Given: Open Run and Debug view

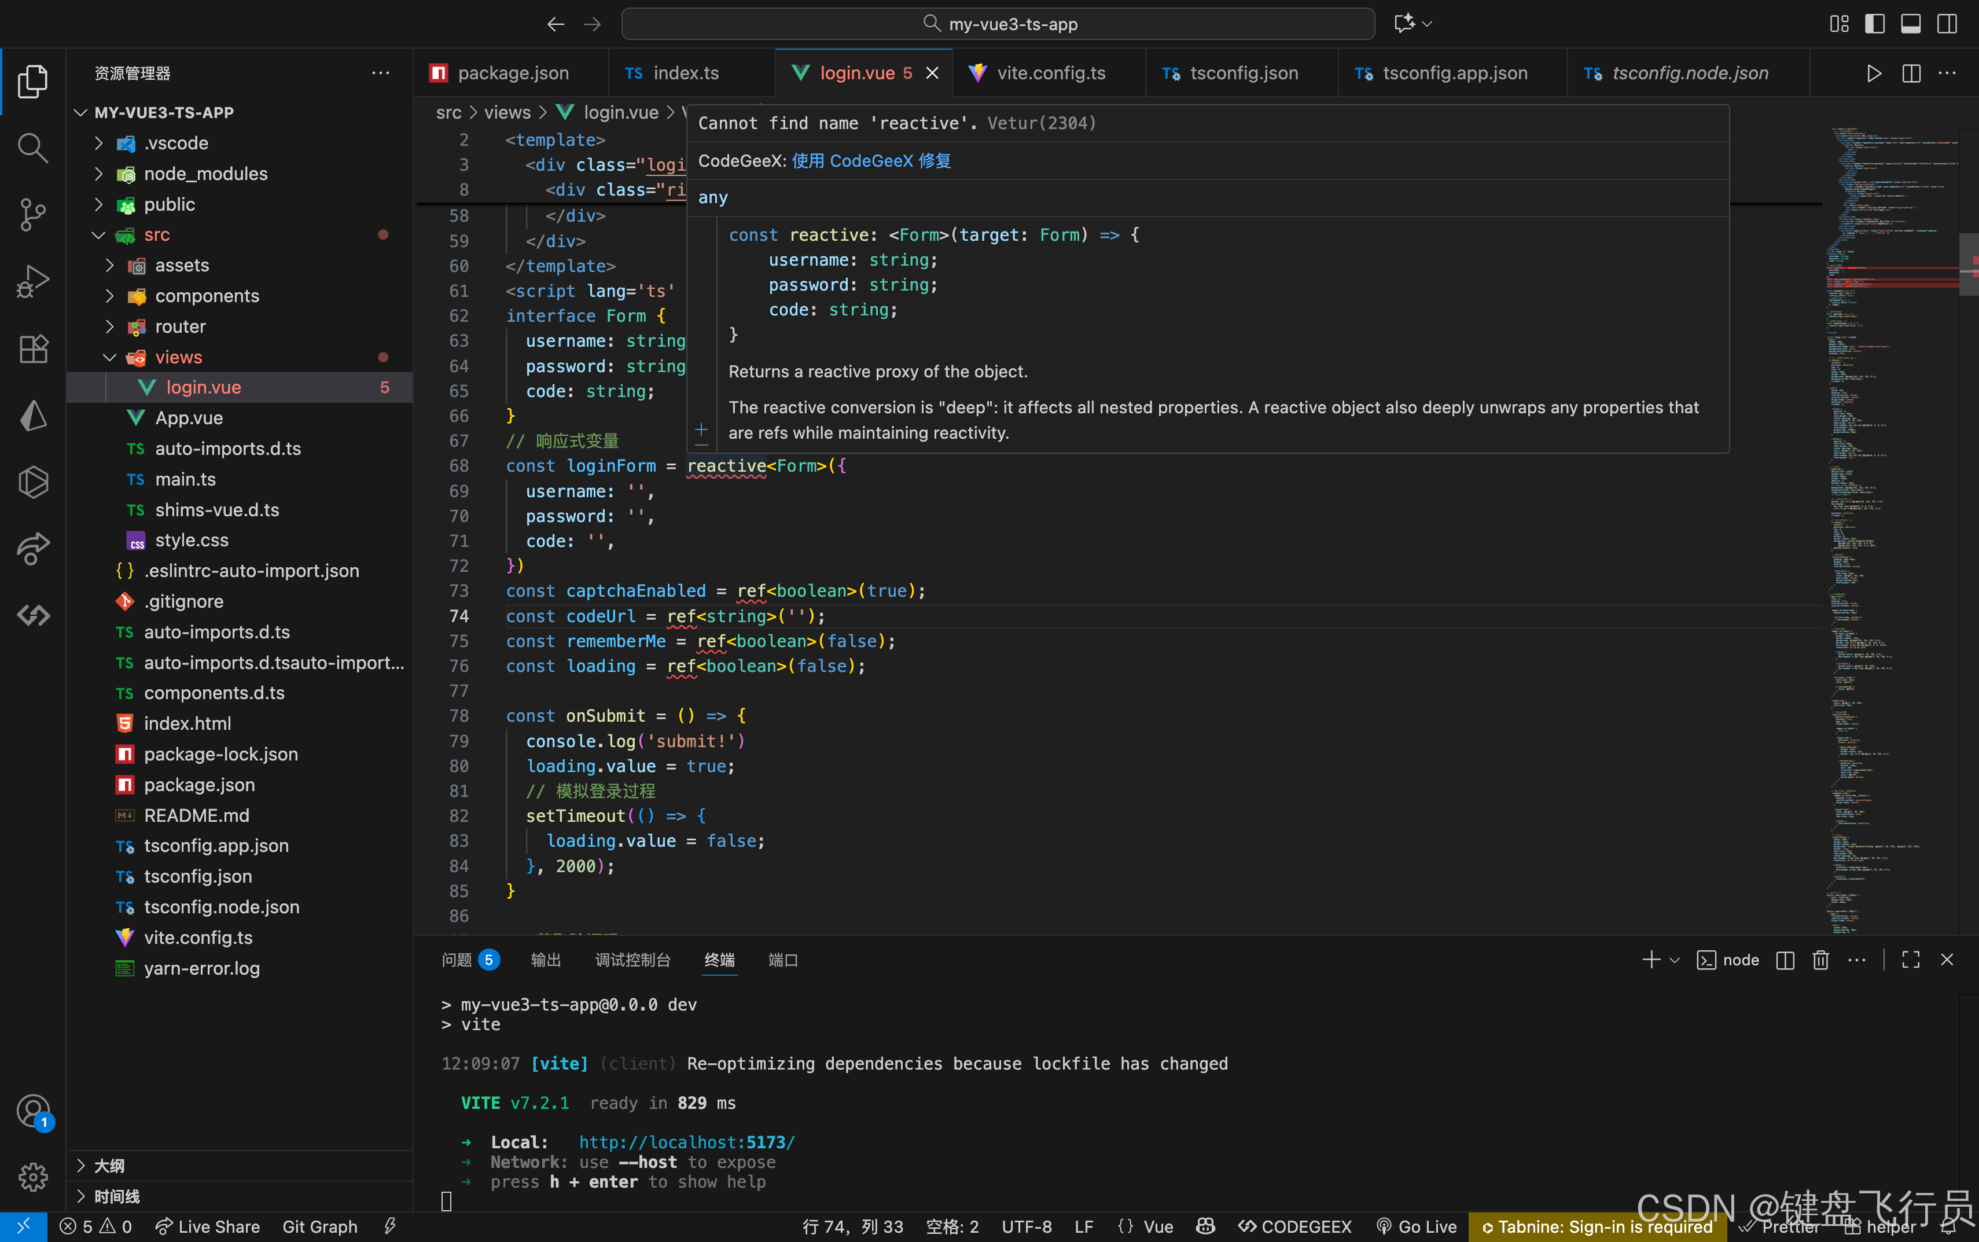Looking at the screenshot, I should click(33, 281).
